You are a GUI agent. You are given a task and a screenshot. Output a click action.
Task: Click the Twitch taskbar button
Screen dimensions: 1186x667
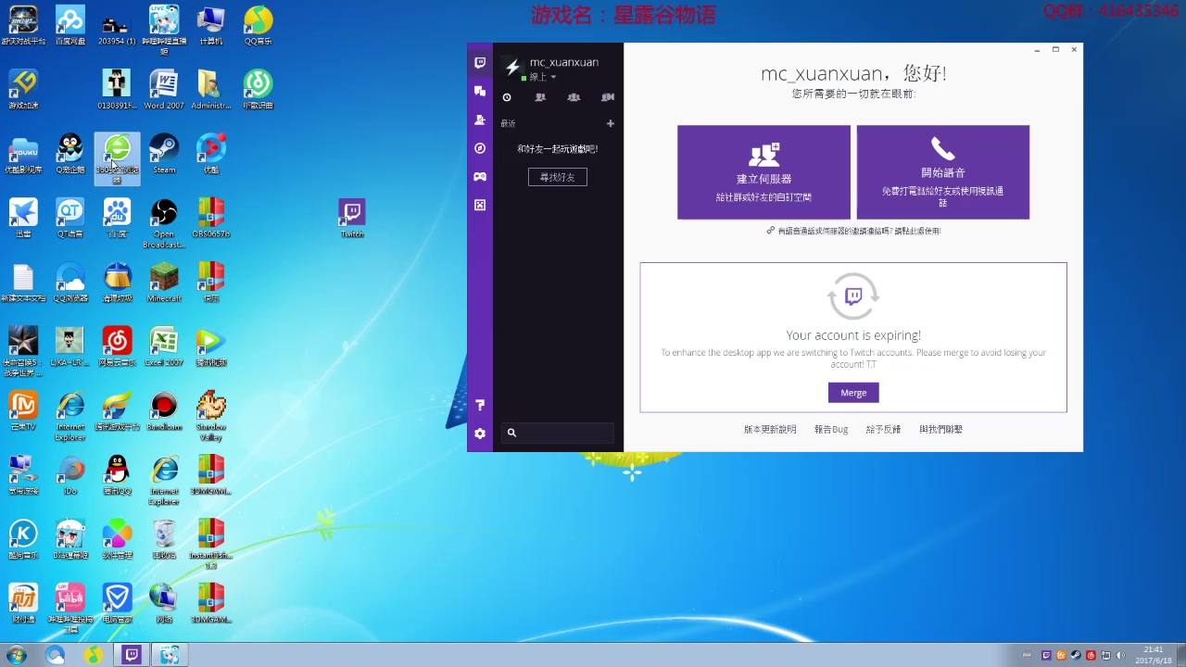click(132, 656)
